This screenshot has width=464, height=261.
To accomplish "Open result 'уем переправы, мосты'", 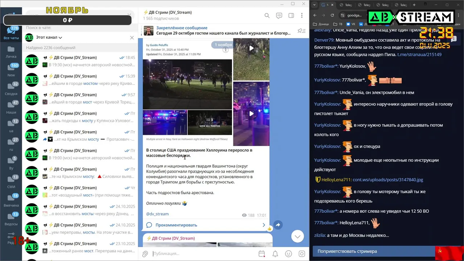I will (x=80, y=229).
